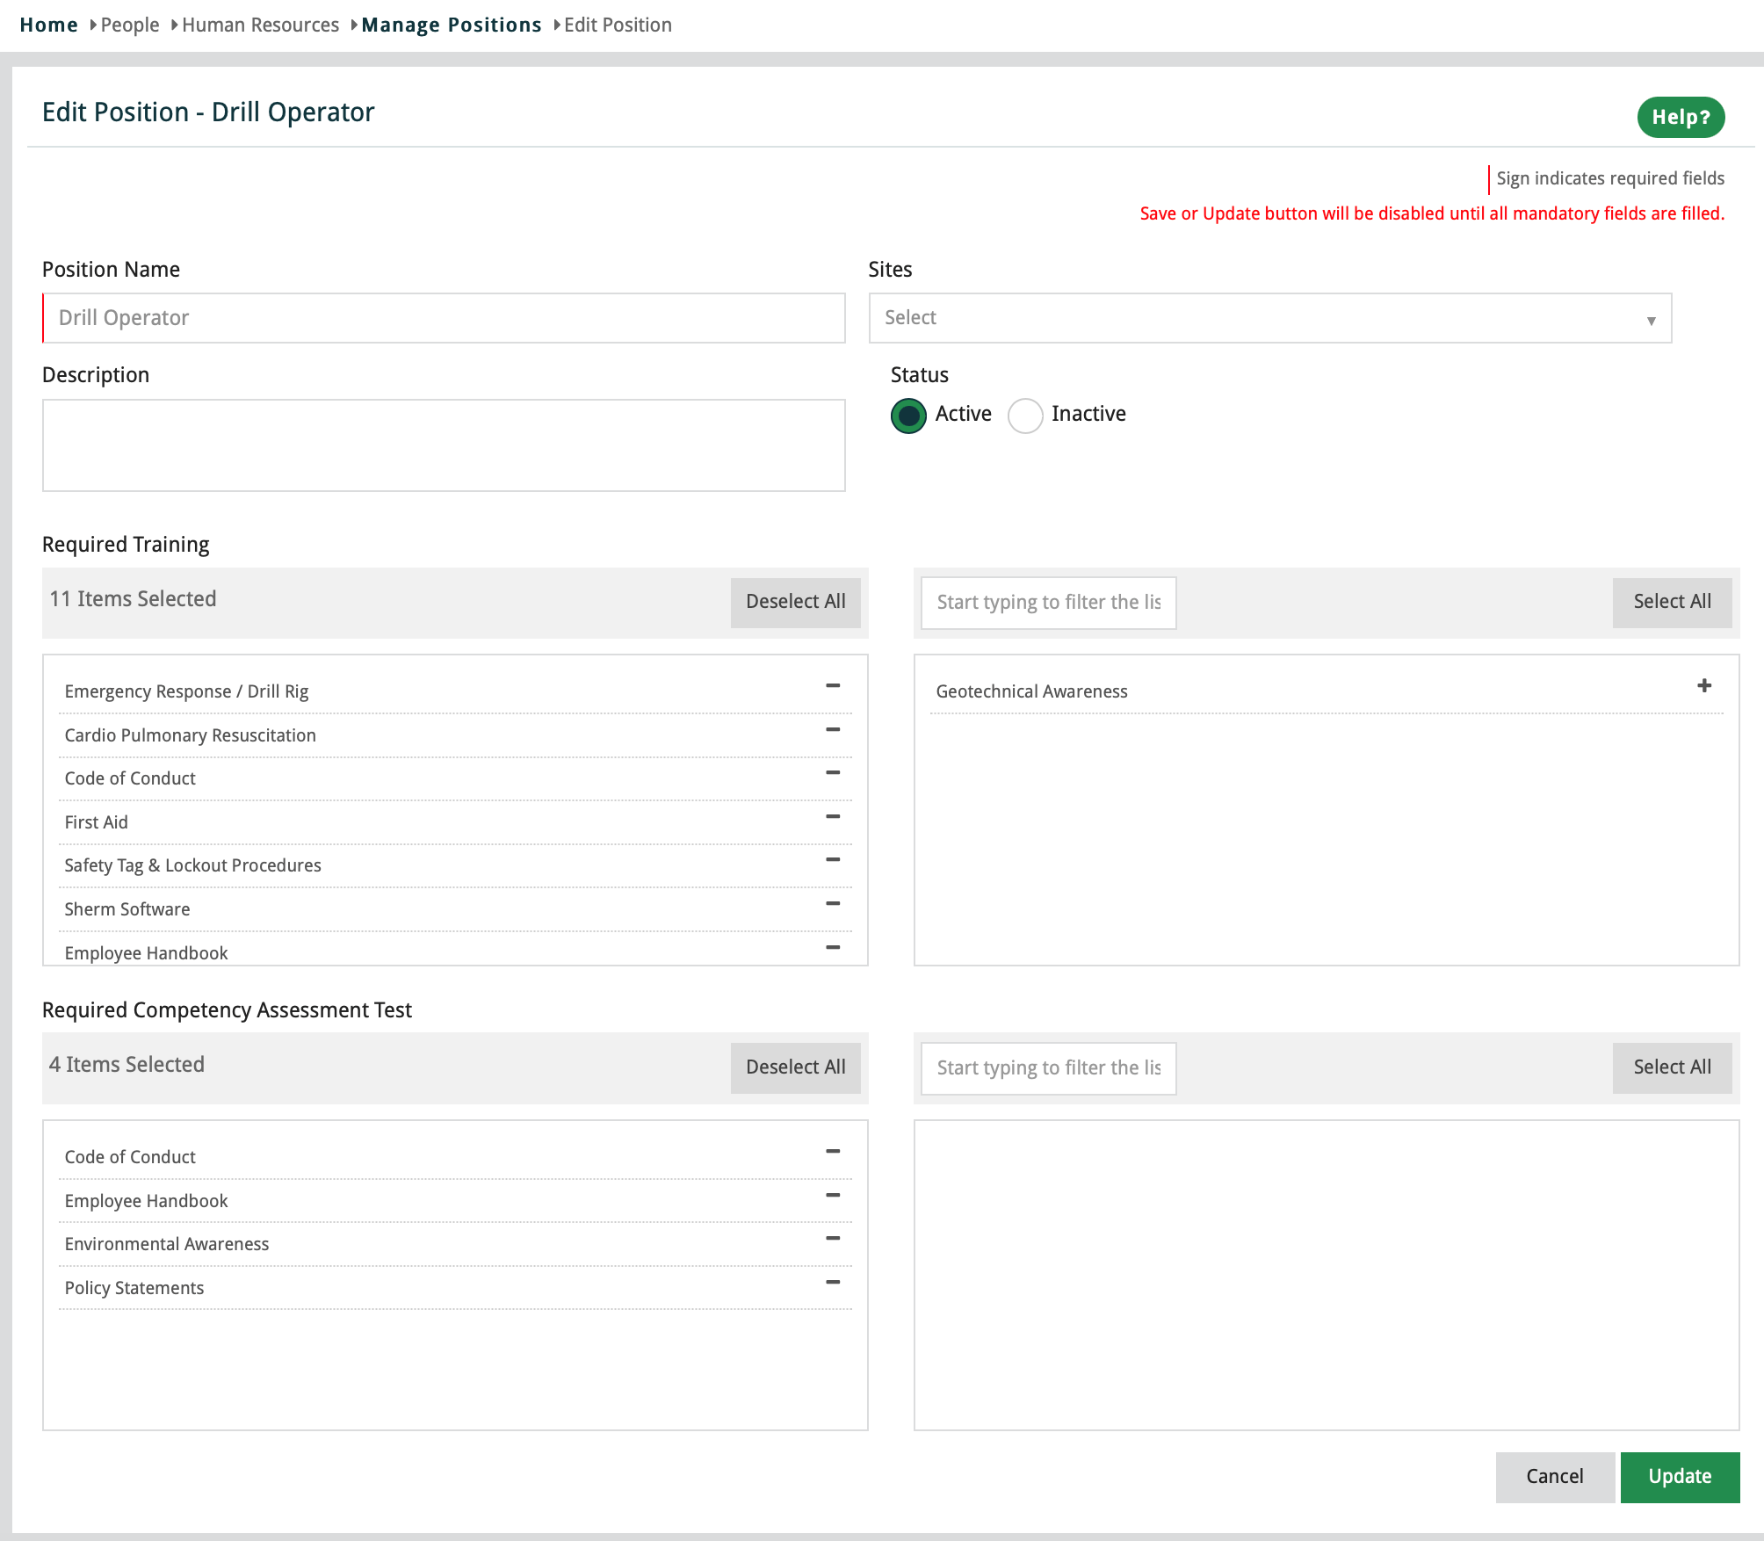Click the Description text area

click(444, 445)
